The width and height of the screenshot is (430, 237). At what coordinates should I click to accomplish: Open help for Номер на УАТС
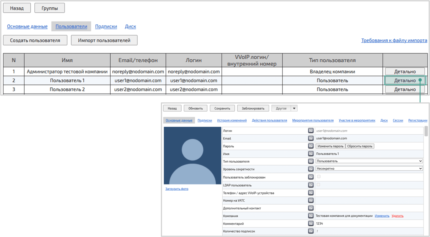tap(311, 200)
